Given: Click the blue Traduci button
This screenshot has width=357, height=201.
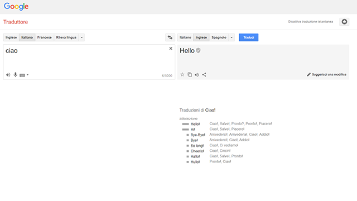Looking at the screenshot, I should click(x=249, y=37).
